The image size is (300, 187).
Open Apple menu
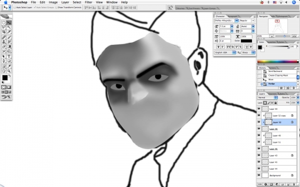5,2
